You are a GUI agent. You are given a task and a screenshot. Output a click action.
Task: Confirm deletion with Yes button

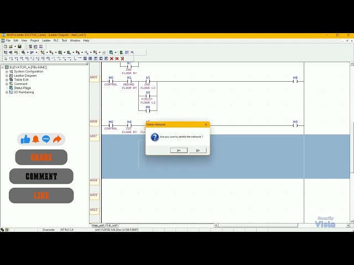coord(179,150)
